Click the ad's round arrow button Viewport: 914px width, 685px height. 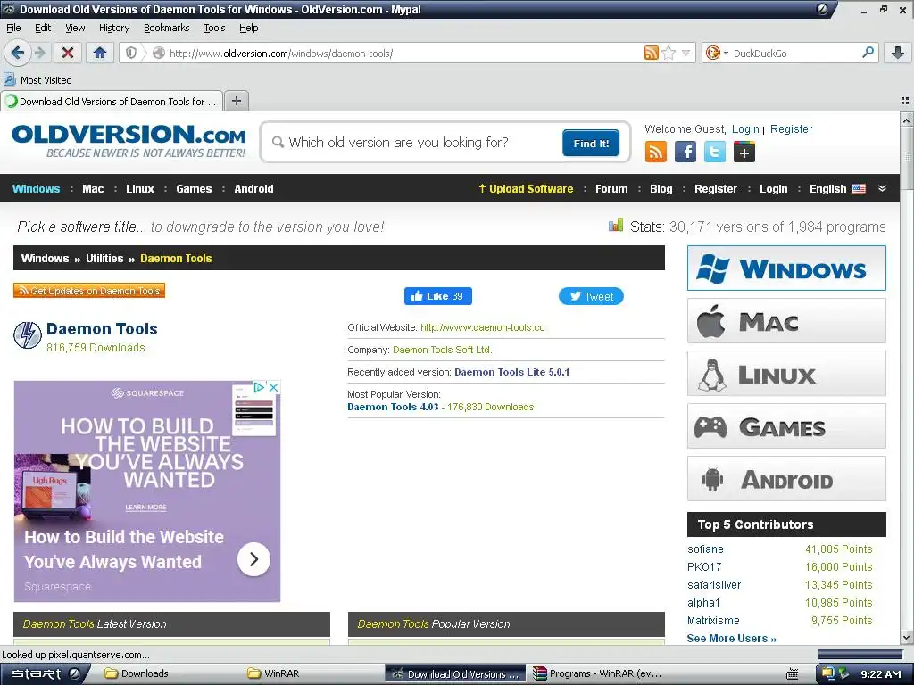[x=253, y=559]
